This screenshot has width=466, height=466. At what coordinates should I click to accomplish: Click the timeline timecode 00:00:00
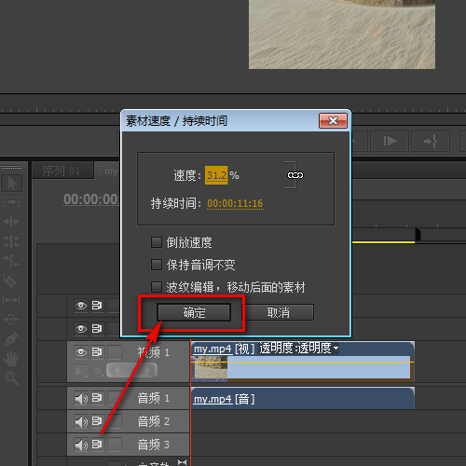click(x=91, y=199)
